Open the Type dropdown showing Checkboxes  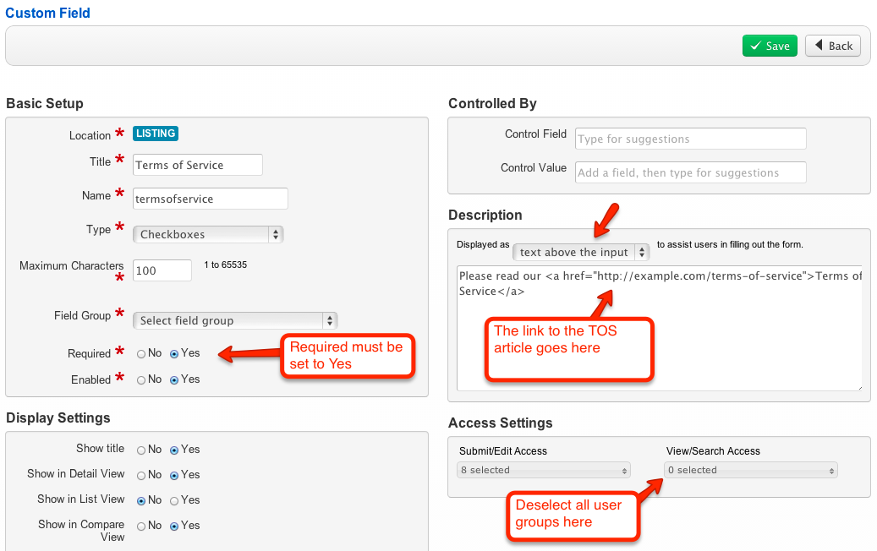(208, 234)
